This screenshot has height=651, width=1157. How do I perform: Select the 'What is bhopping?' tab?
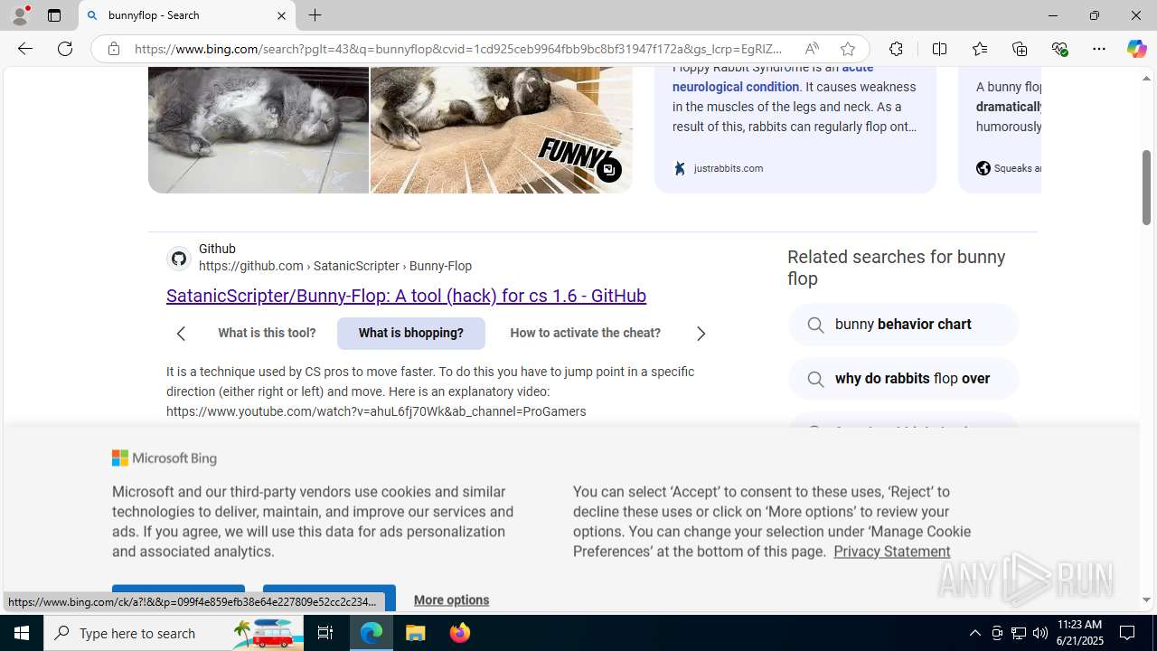[x=410, y=333]
